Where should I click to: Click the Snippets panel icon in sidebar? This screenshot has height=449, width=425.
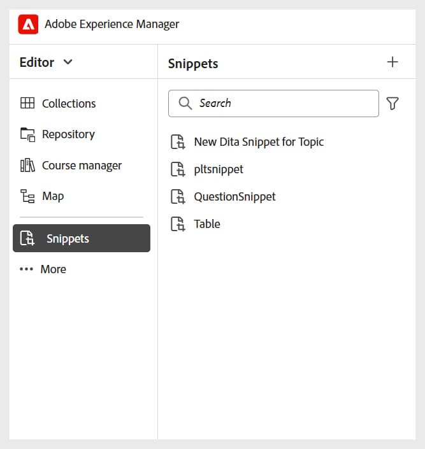27,239
